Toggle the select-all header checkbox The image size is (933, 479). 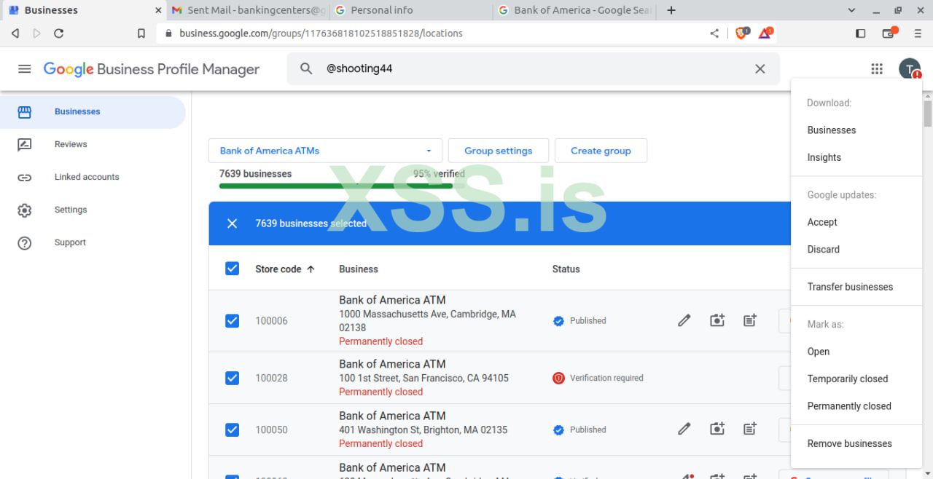[x=232, y=269]
